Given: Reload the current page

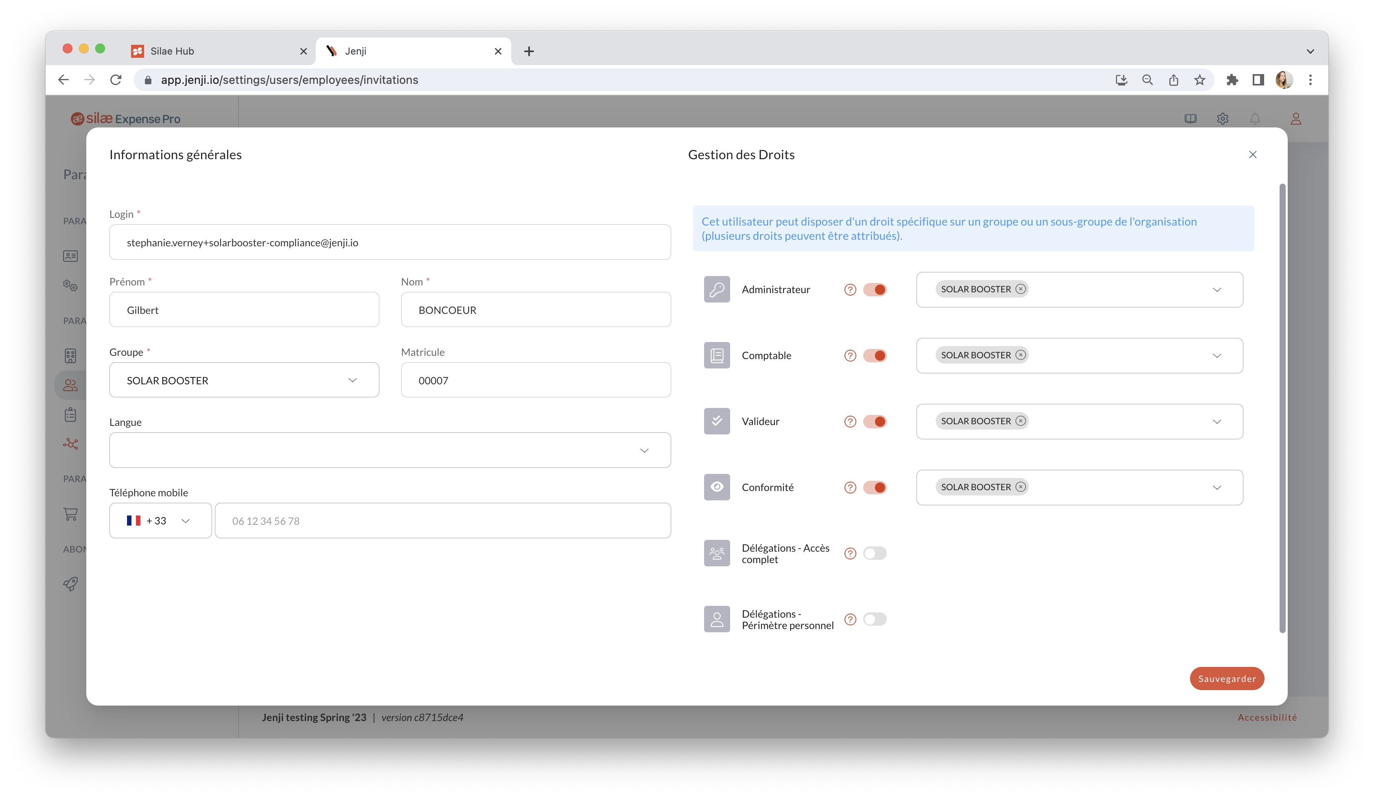Looking at the screenshot, I should (116, 80).
